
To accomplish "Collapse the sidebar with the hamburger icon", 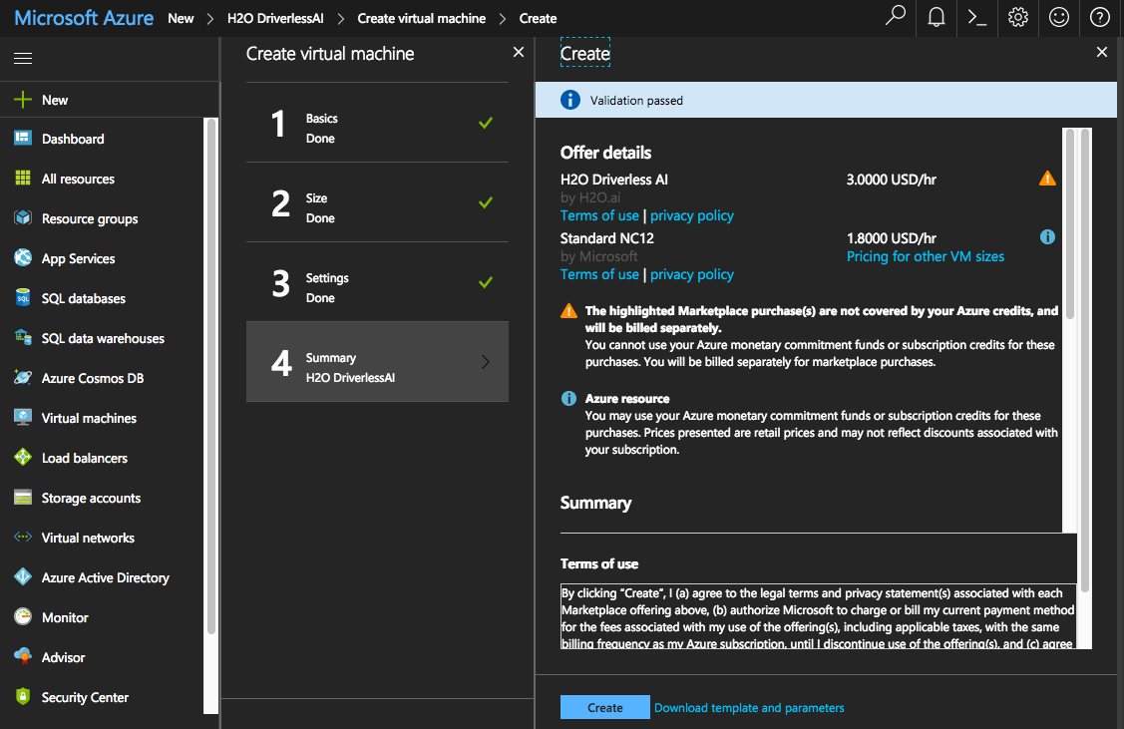I will [23, 58].
